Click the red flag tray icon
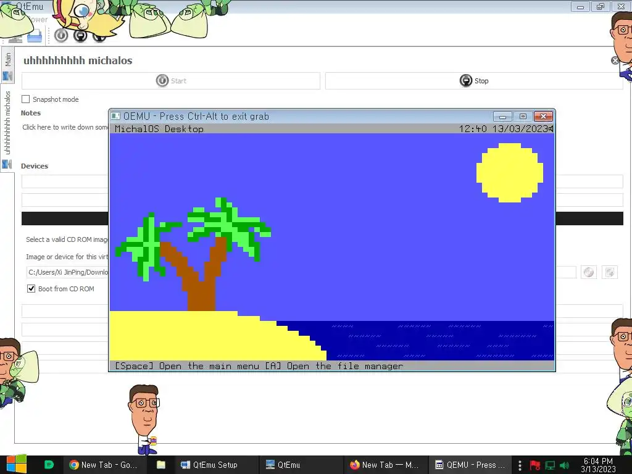Image resolution: width=632 pixels, height=474 pixels. (535, 465)
